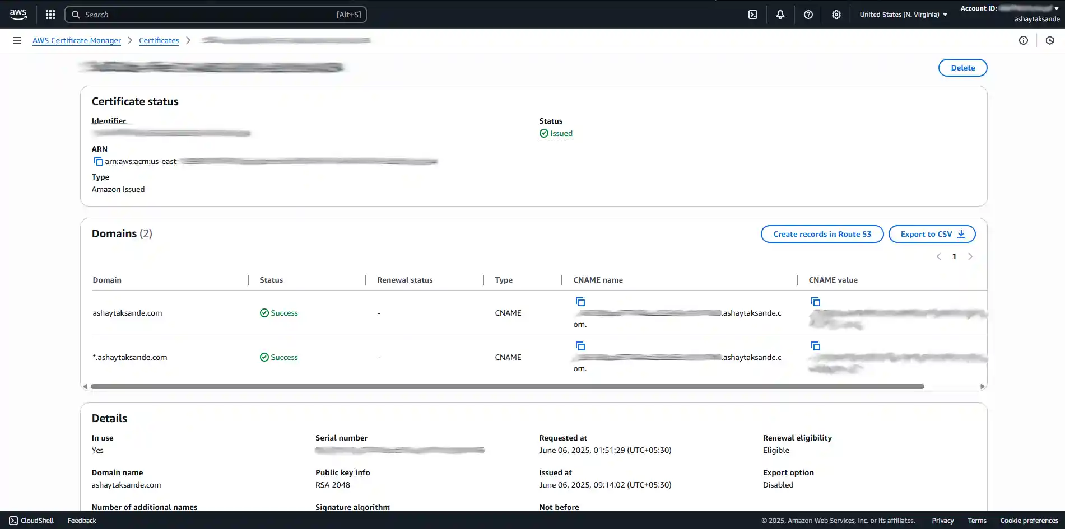
Task: Click Export to CSV button
Action: pyautogui.click(x=932, y=234)
